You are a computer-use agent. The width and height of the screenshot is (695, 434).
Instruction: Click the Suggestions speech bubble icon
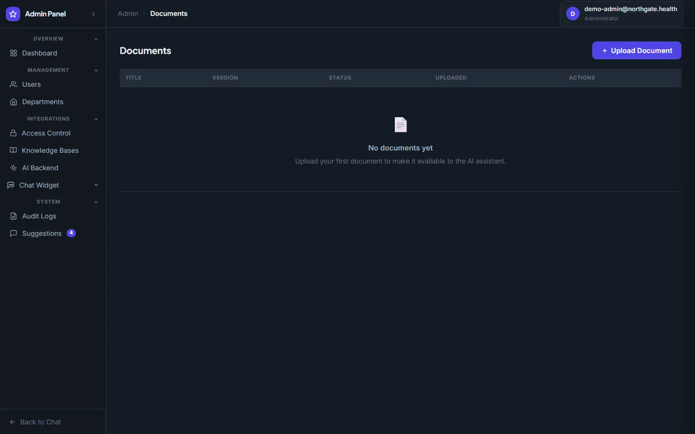pyautogui.click(x=13, y=233)
